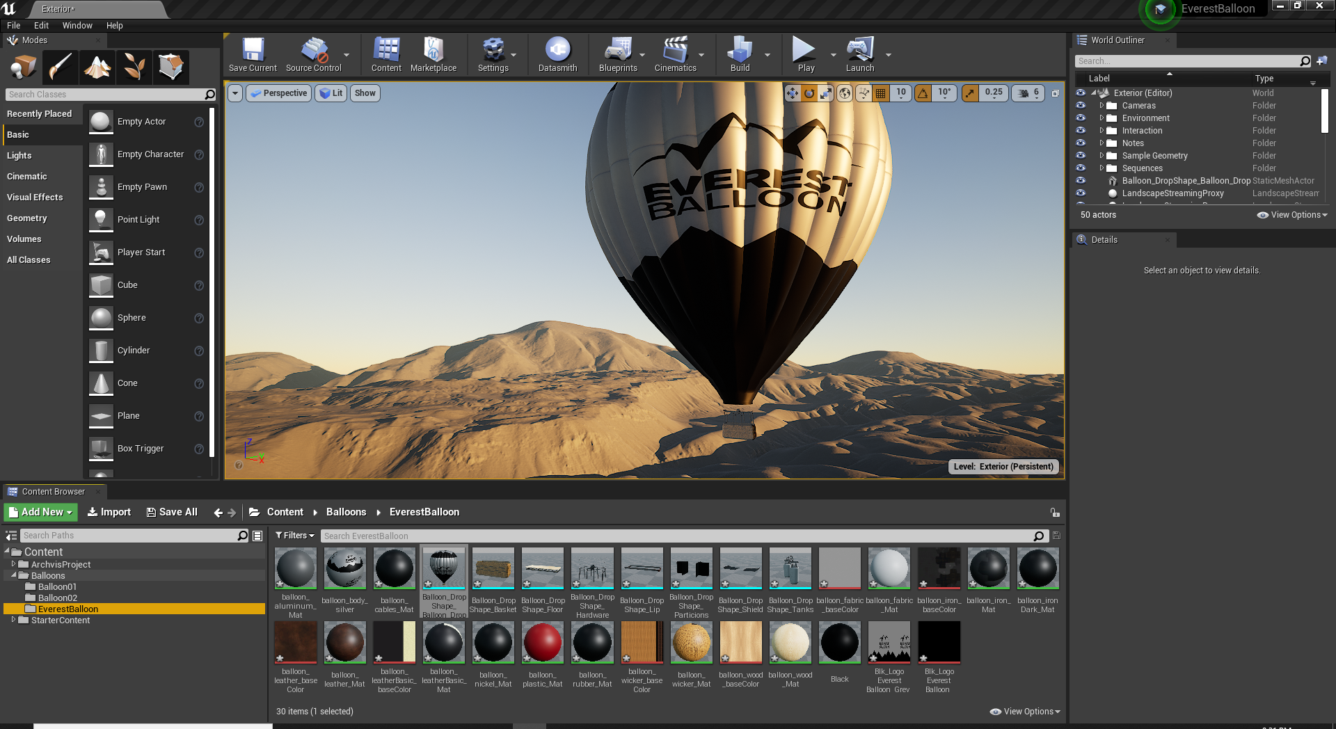Open the Blueprints toolbar icon
The width and height of the screenshot is (1336, 729).
pyautogui.click(x=618, y=54)
